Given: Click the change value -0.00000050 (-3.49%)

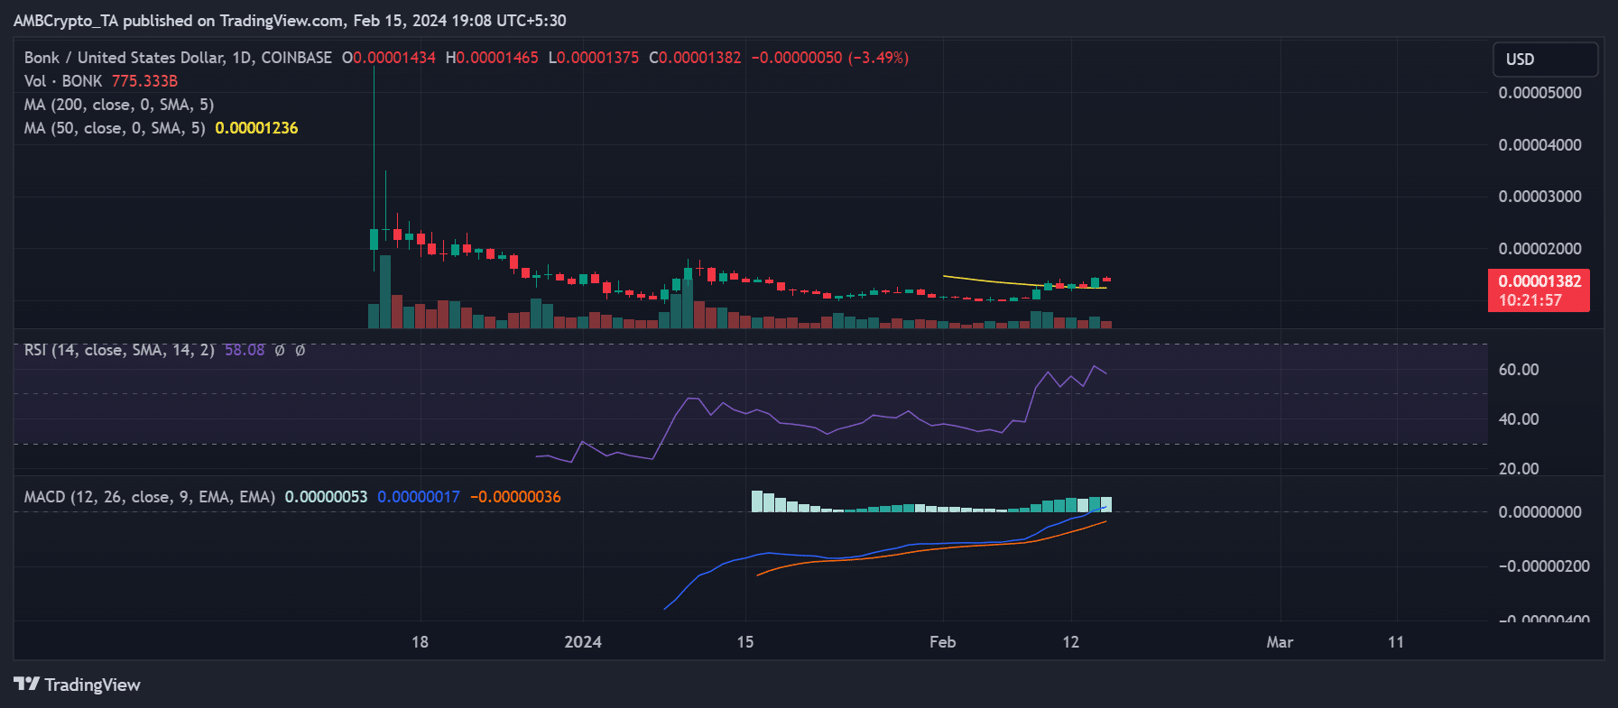Looking at the screenshot, I should tap(830, 58).
